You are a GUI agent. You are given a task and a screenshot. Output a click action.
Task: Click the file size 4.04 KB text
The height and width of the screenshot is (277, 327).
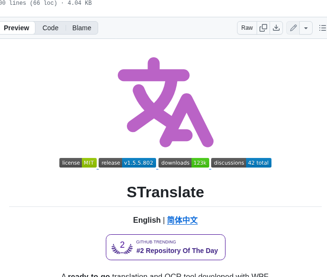(x=79, y=3)
